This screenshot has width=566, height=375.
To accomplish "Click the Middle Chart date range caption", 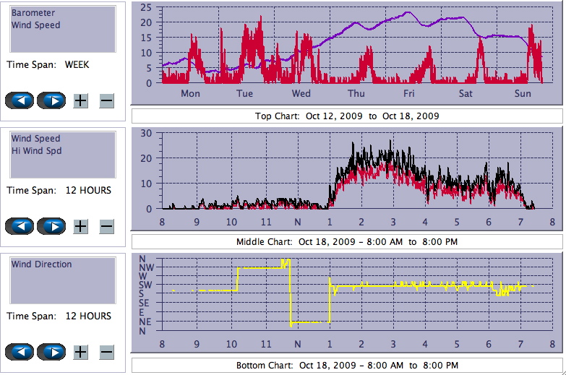I will [x=347, y=242].
